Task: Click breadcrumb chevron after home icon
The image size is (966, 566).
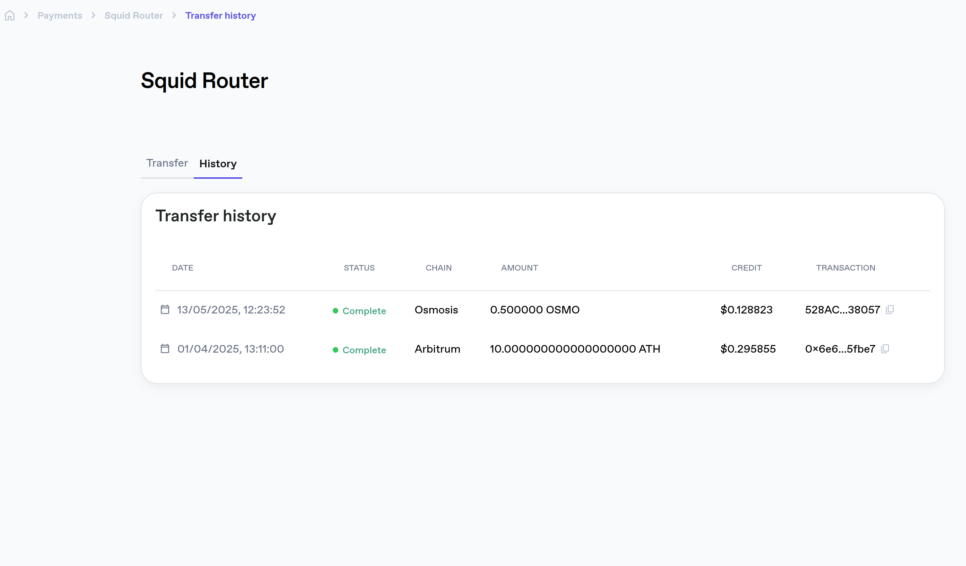Action: [x=26, y=15]
